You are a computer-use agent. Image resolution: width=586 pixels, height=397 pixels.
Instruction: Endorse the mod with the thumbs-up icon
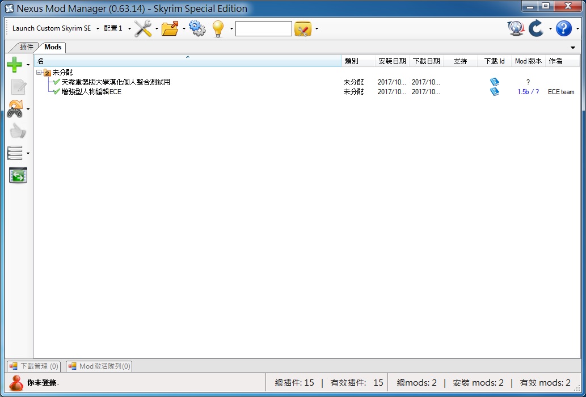click(x=18, y=131)
